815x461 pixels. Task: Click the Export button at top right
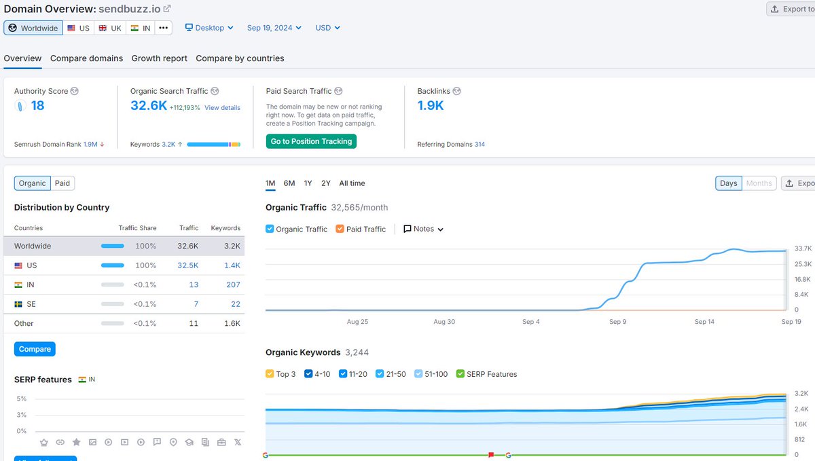pyautogui.click(x=791, y=9)
